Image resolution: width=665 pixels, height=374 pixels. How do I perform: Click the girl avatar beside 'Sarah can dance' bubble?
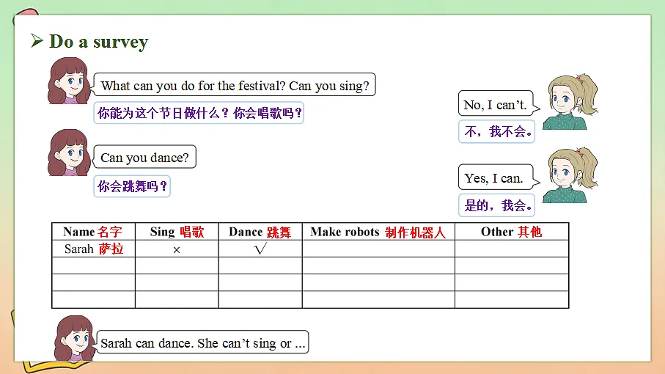pyautogui.click(x=75, y=338)
